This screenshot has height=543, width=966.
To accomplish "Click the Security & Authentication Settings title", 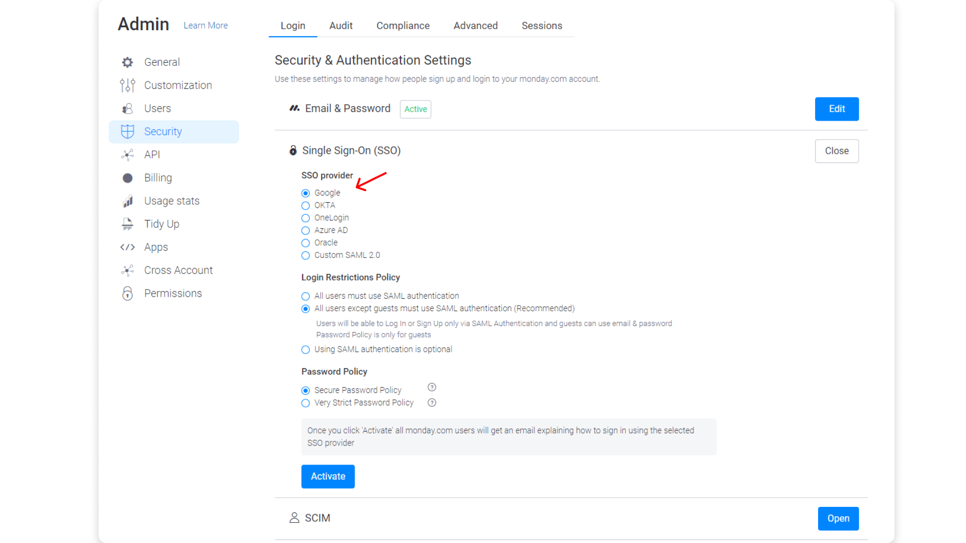I will 373,60.
